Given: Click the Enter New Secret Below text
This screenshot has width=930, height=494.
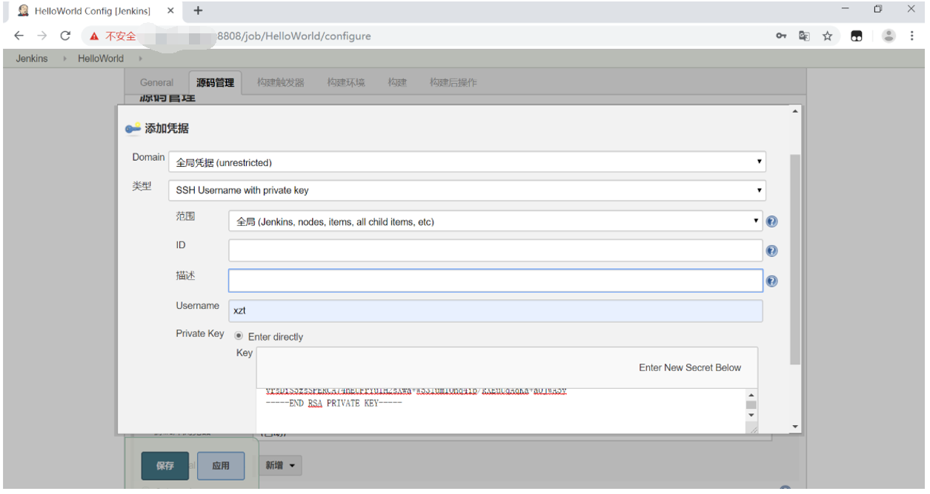Looking at the screenshot, I should [690, 367].
